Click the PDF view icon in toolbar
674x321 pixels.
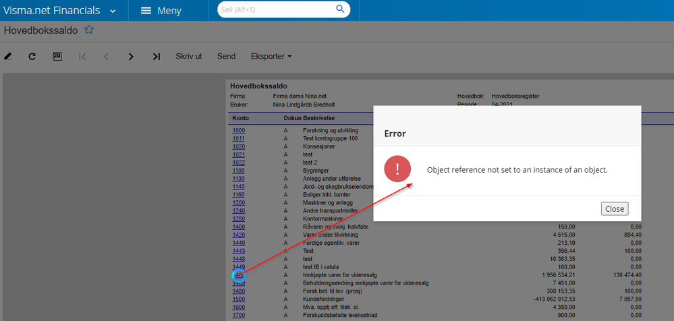[x=57, y=57]
